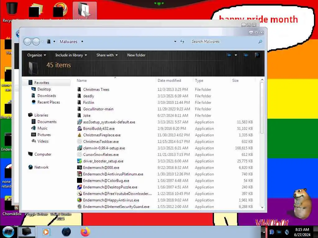Click the hamster desktop mascot
This screenshot has height=238, width=318.
click(302, 203)
